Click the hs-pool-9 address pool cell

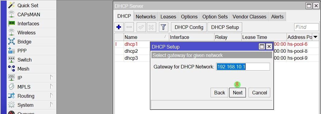coord(297,58)
